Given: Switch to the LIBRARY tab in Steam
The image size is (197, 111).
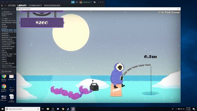Looking at the screenshot, I should click(x=22, y=6).
